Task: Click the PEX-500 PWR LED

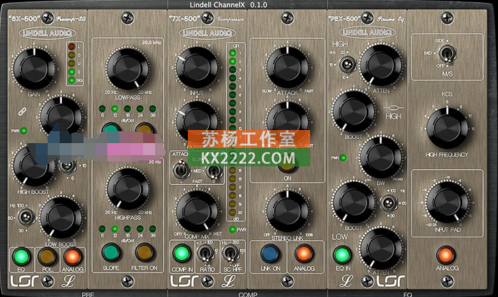Action: click(x=344, y=157)
